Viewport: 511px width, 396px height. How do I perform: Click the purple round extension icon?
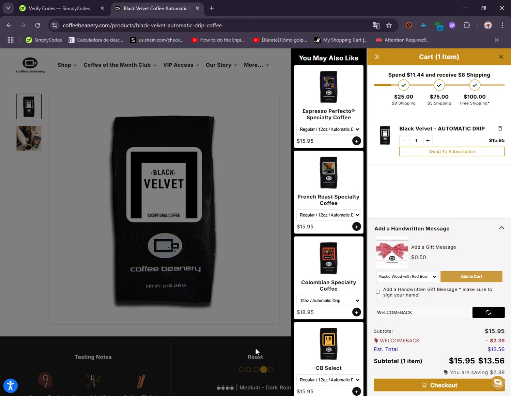(x=452, y=25)
